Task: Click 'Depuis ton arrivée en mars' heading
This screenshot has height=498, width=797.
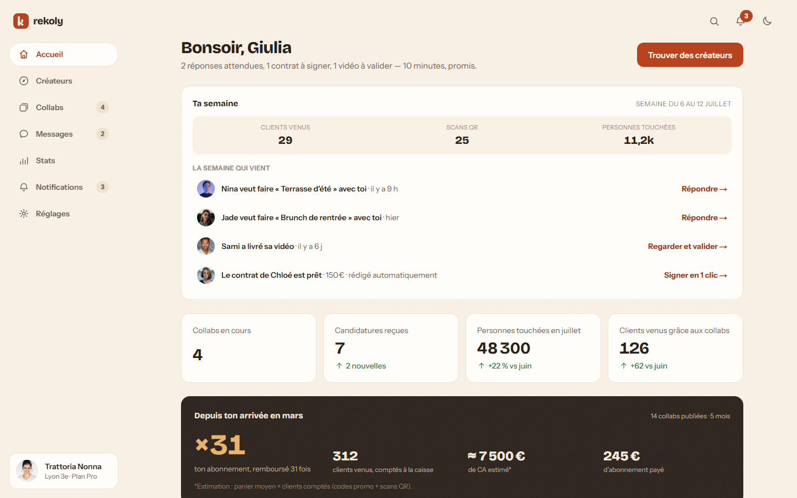Action: (249, 416)
